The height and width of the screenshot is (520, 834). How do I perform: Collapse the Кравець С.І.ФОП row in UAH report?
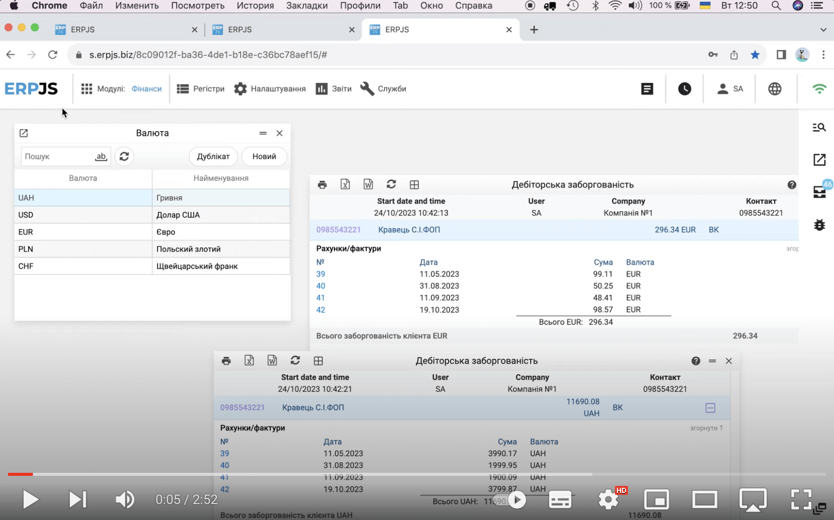pyautogui.click(x=710, y=408)
